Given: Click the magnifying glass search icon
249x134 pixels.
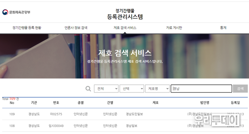Looking at the screenshot, I should pyautogui.click(x=88, y=88).
